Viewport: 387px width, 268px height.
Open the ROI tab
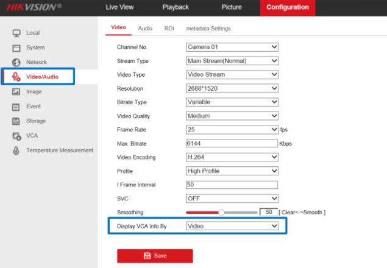click(x=169, y=29)
